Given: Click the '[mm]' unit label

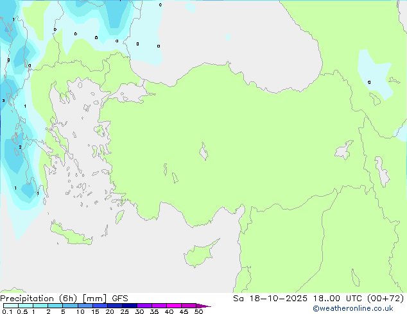Looking at the screenshot, I should [94, 299].
